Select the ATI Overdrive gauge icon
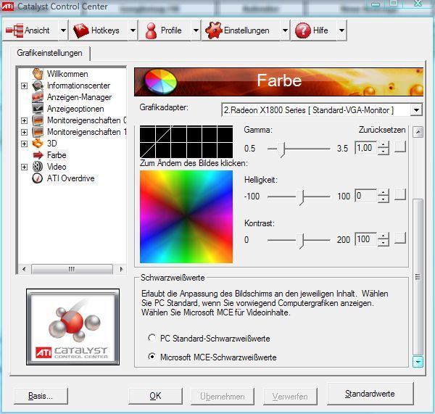Image resolution: width=435 pixels, height=414 pixels. pos(38,178)
